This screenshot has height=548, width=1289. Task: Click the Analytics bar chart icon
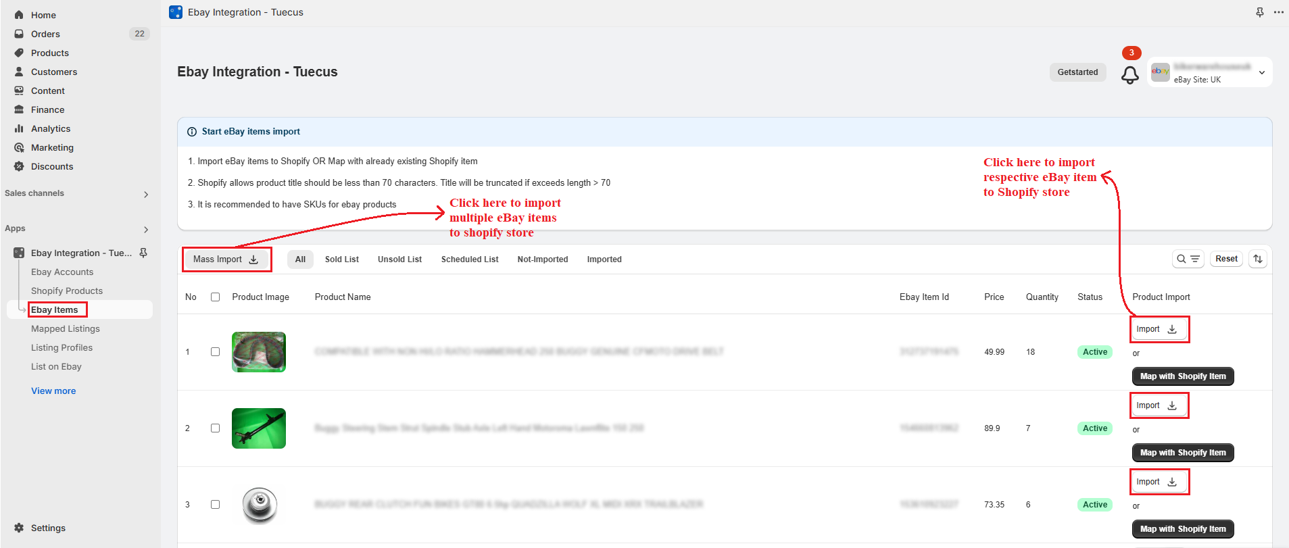(19, 128)
